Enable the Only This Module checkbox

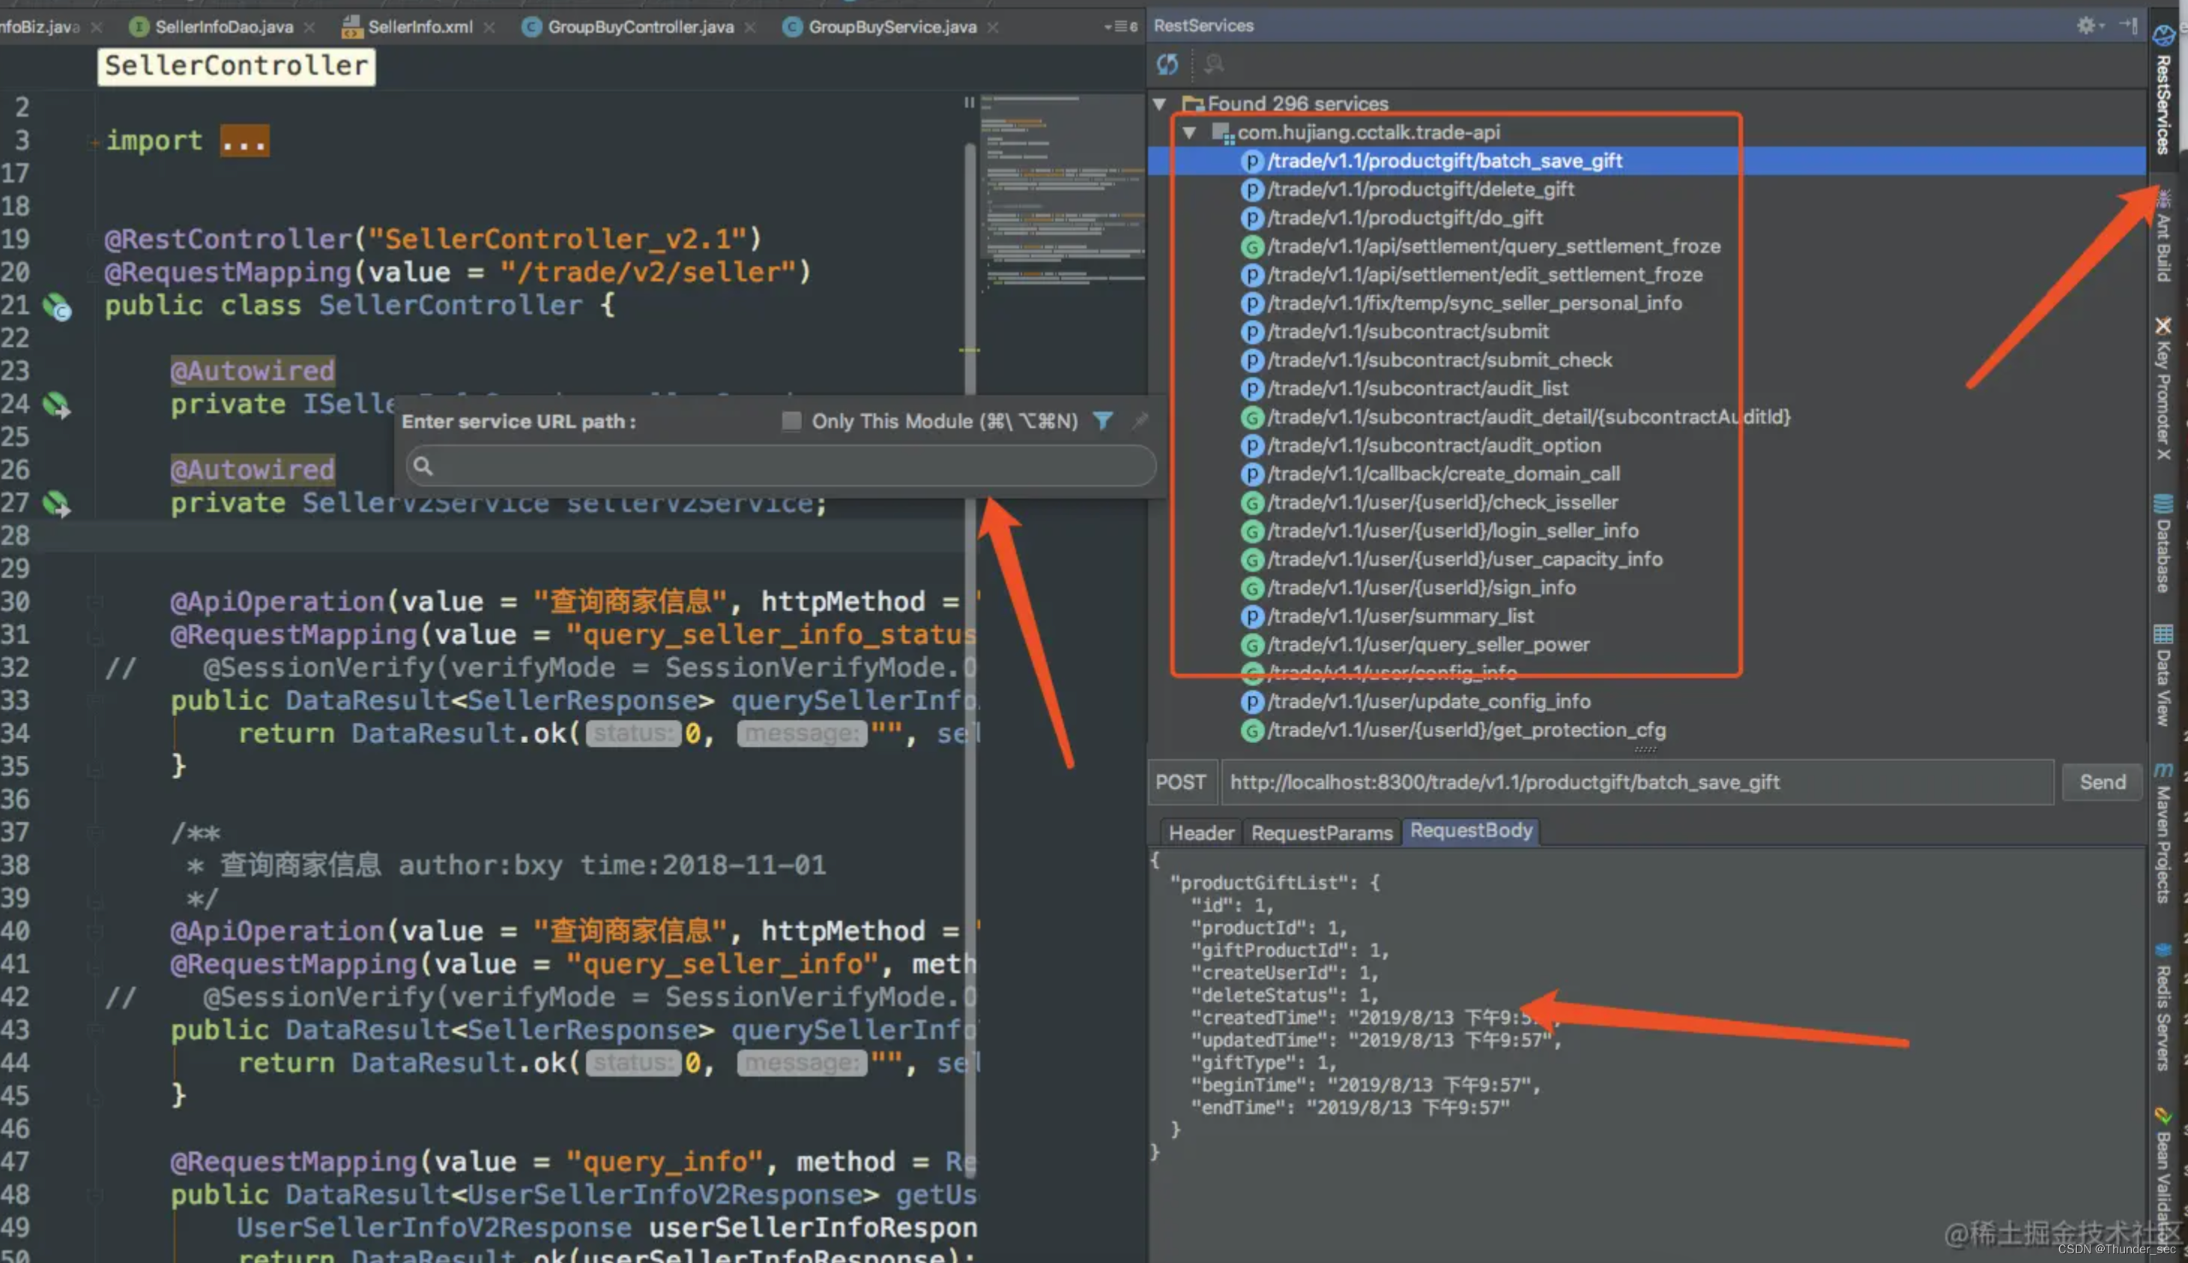pos(791,421)
